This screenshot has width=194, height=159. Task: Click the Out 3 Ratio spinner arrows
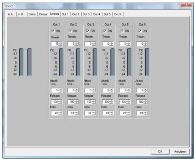94,113
